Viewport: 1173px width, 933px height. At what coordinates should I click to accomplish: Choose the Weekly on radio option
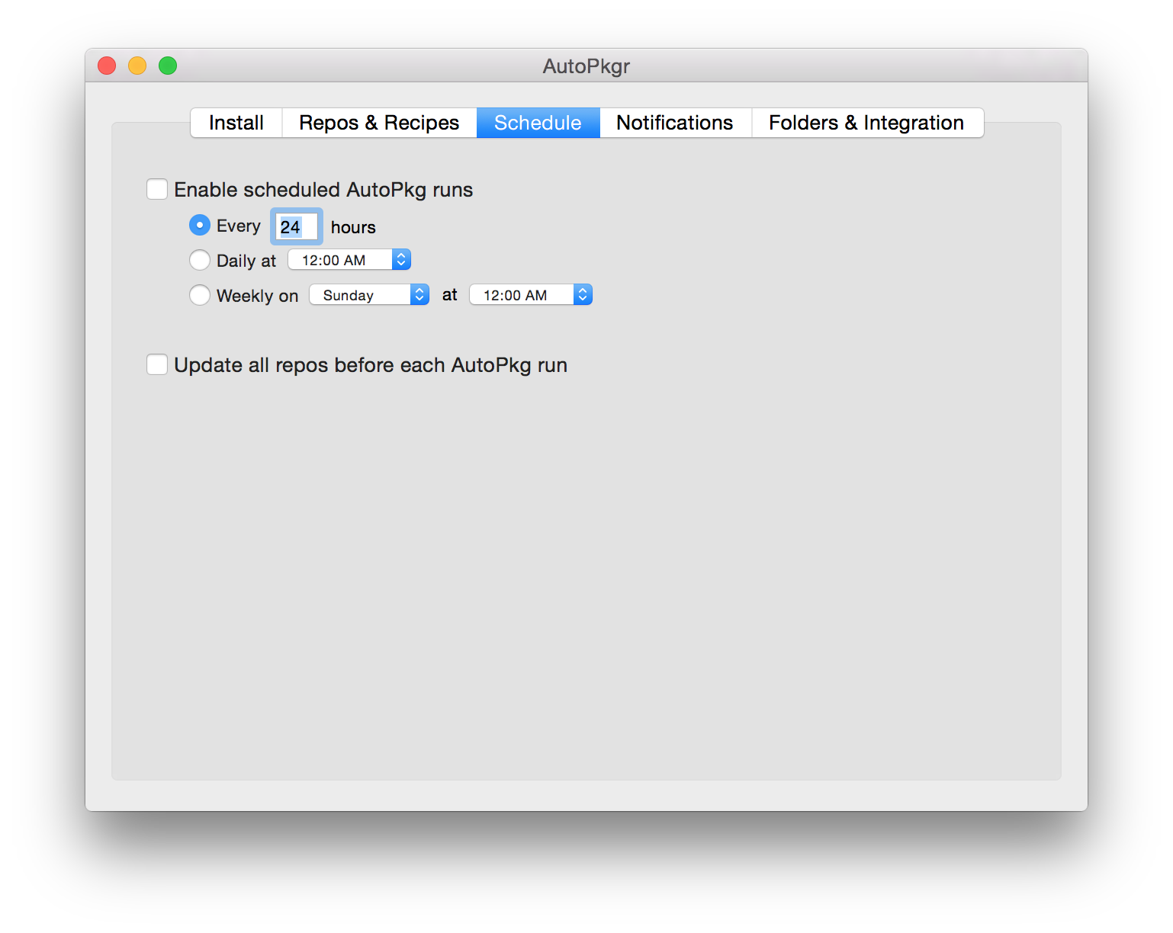click(x=200, y=295)
